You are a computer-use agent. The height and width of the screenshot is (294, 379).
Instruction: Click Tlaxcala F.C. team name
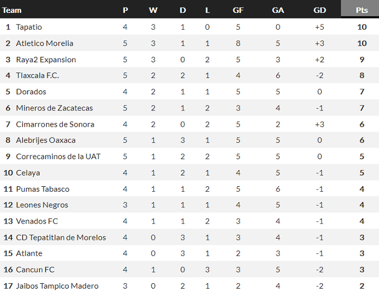pos(37,75)
